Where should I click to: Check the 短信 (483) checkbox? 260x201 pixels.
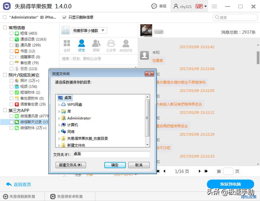(x=11, y=33)
